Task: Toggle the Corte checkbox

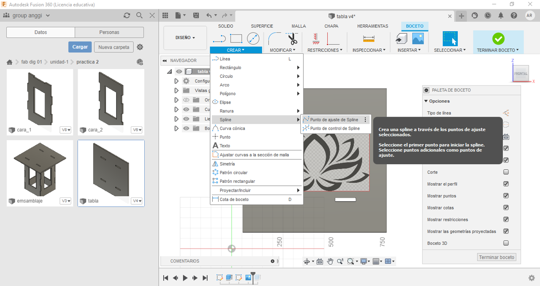Action: 506,172
